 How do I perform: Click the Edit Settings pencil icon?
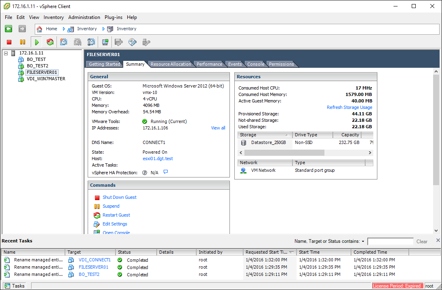tap(97, 224)
